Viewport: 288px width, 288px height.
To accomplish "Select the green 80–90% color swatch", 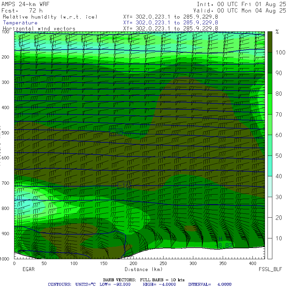I will (x=270, y=84).
